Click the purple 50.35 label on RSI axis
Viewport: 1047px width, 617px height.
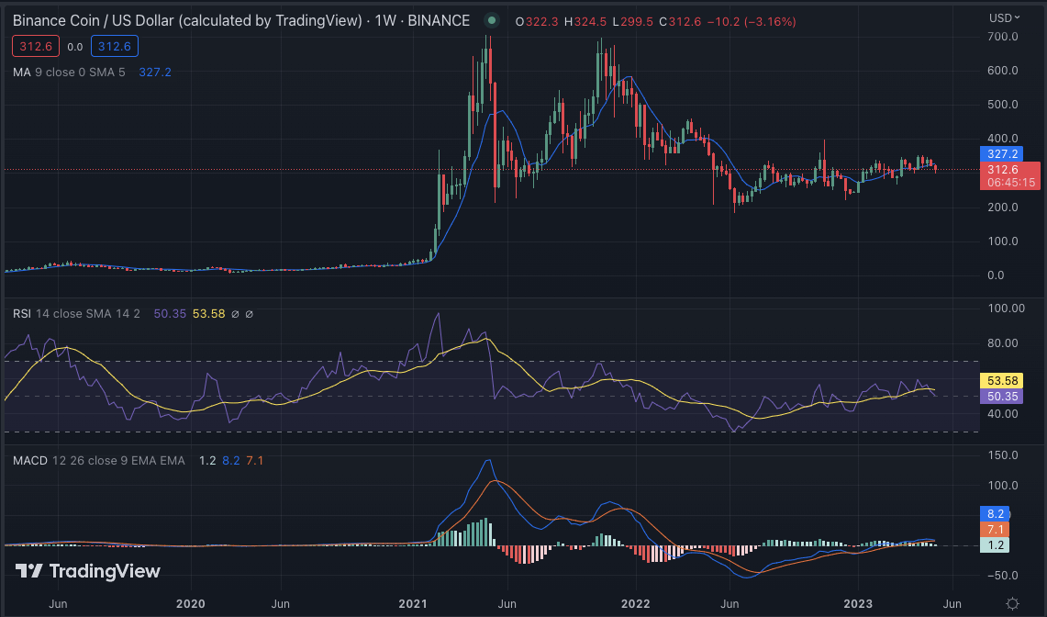pyautogui.click(x=1001, y=397)
